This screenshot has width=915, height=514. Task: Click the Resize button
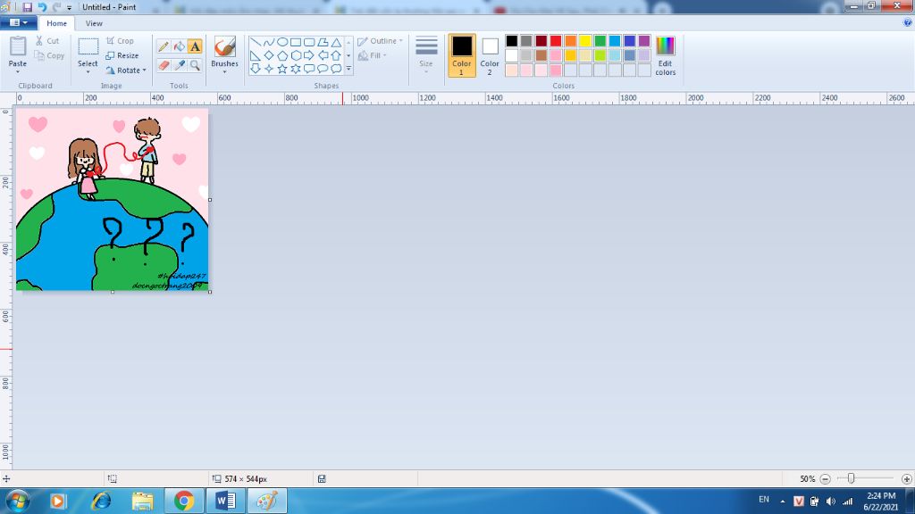point(122,55)
